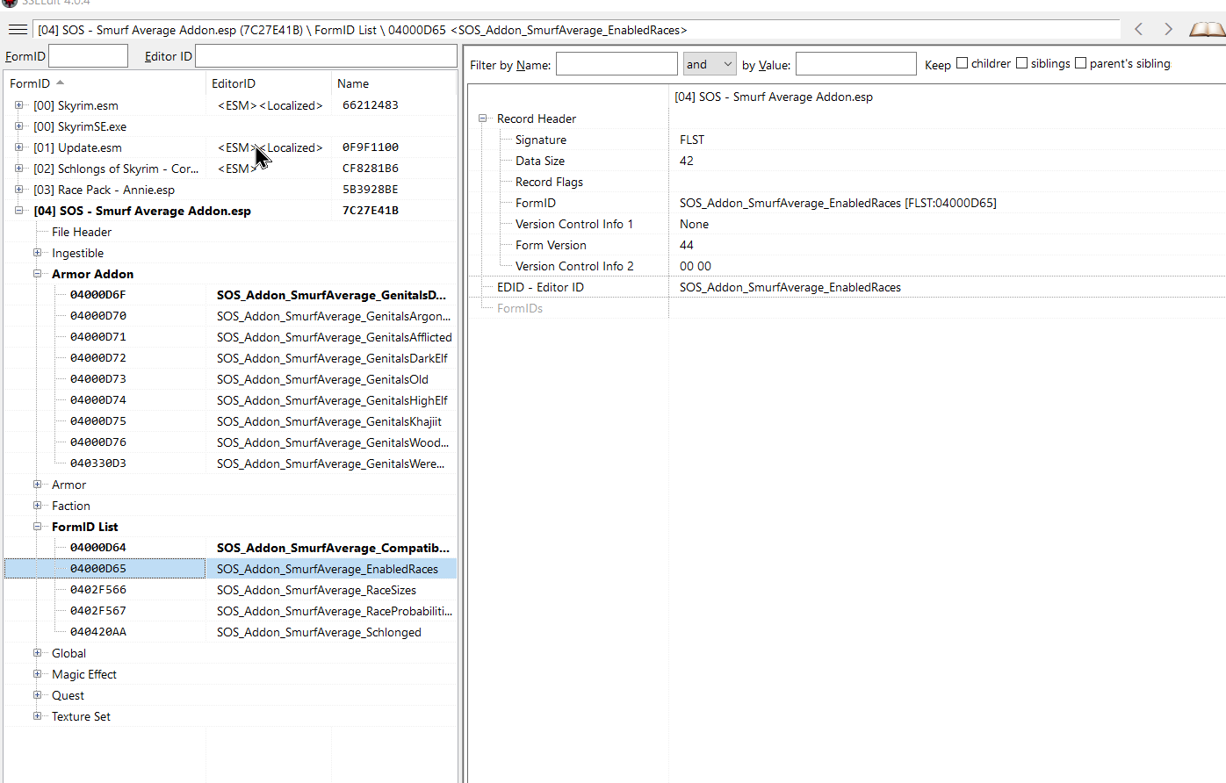This screenshot has width=1226, height=783.
Task: Select record 0402F566 RaceSizes
Action: tap(230, 590)
